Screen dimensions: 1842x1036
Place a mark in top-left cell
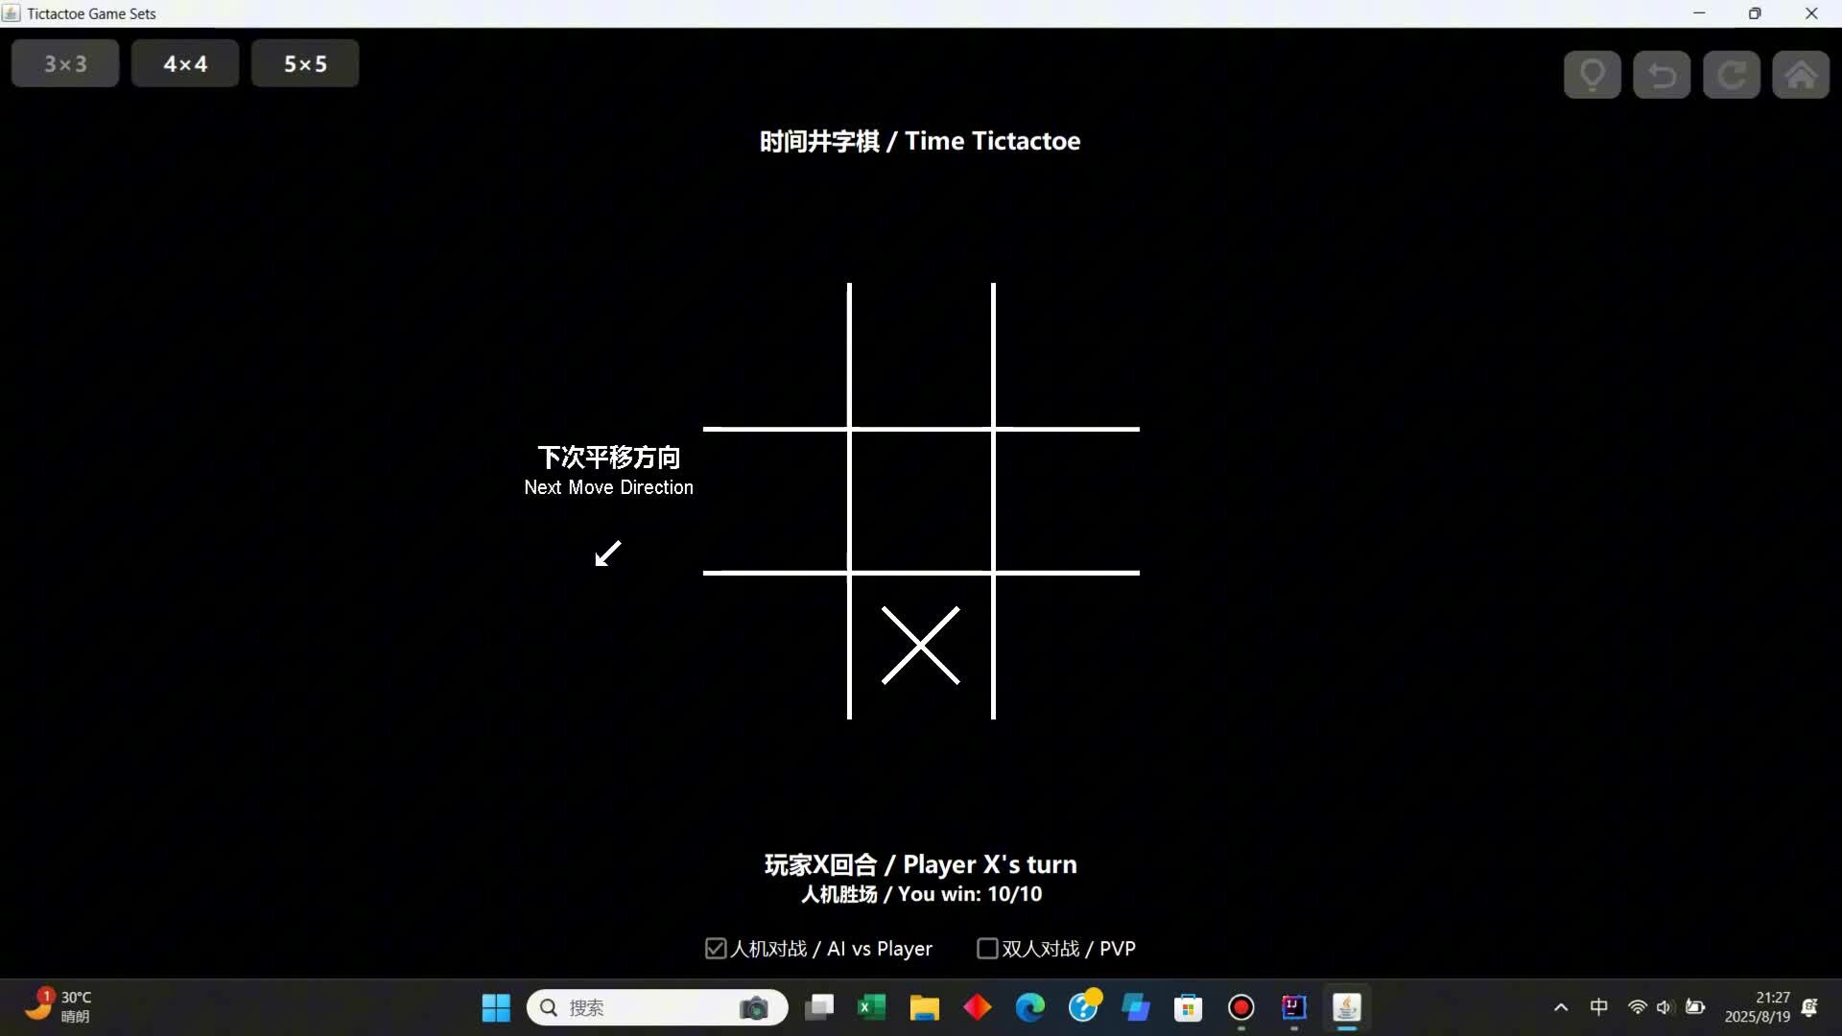pos(777,357)
